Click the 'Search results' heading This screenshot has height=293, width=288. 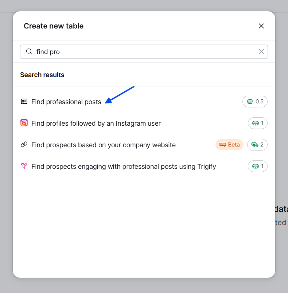click(x=42, y=75)
